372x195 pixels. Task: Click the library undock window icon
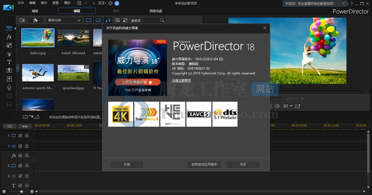(x=125, y=20)
